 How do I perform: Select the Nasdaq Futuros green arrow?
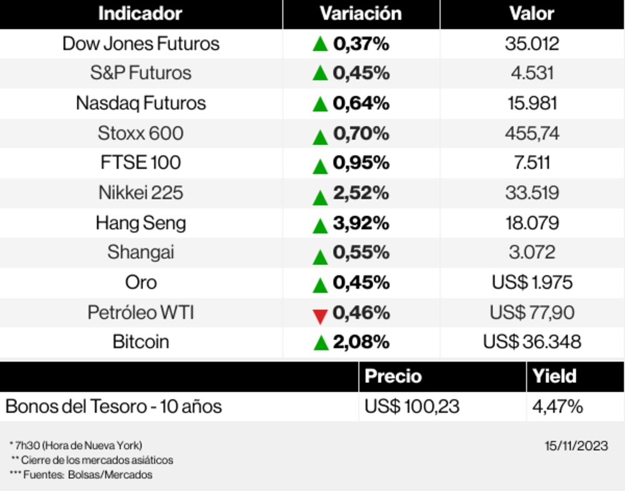coord(320,104)
